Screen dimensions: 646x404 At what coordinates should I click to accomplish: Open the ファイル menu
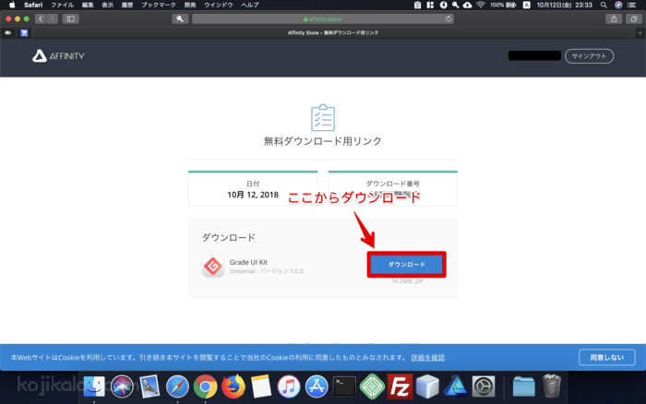pyautogui.click(x=62, y=5)
